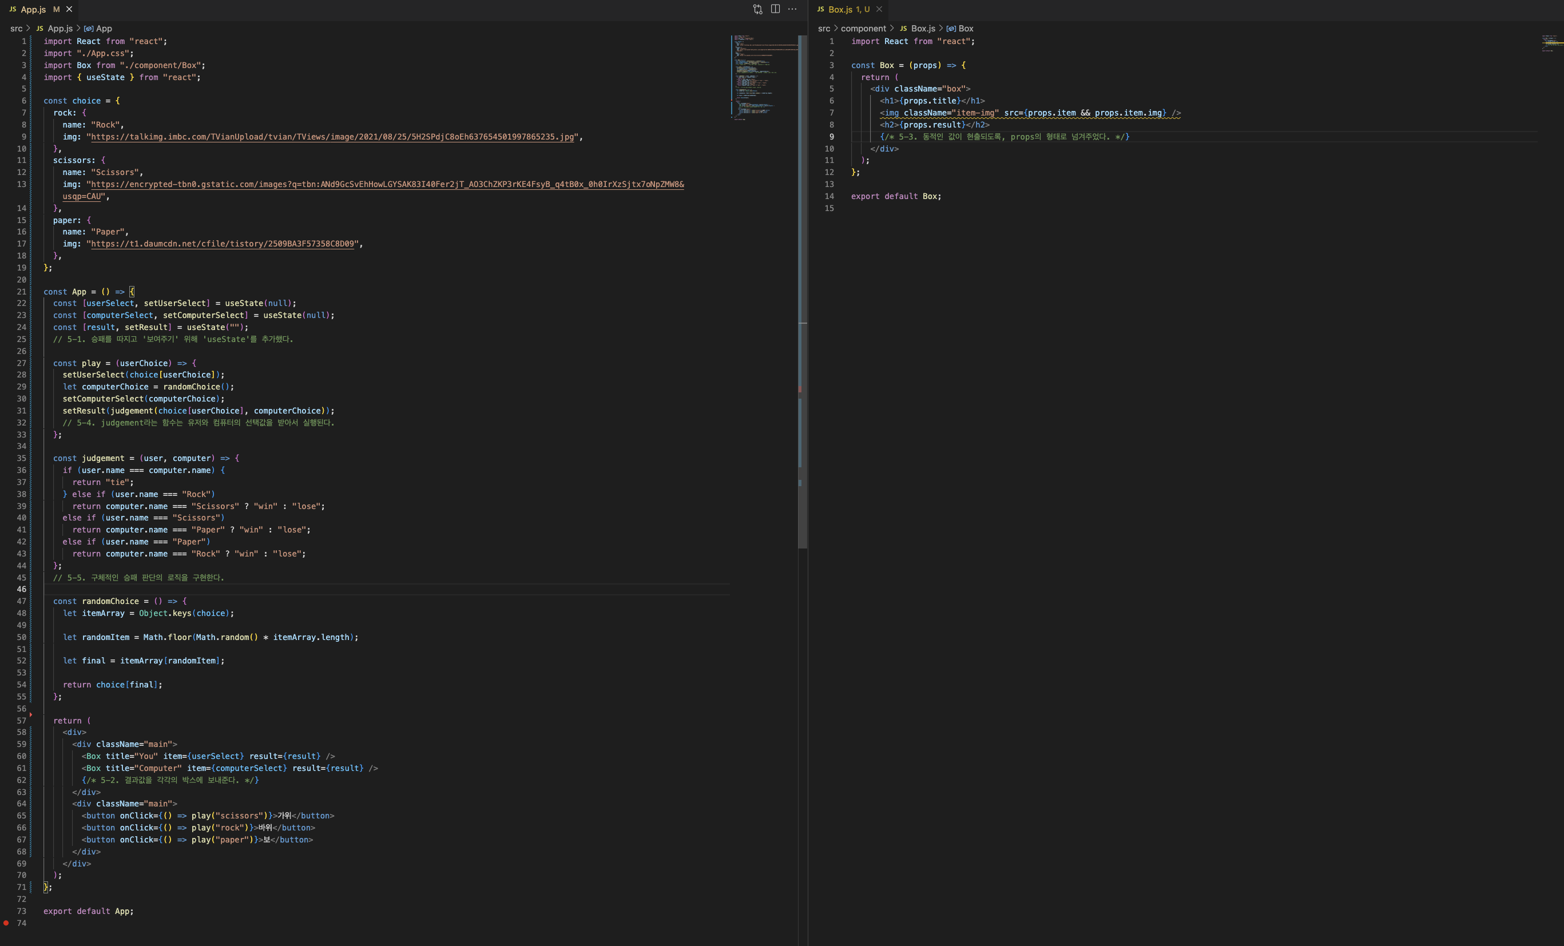Click the '<h1>{props.title}</h1>' line

point(932,101)
